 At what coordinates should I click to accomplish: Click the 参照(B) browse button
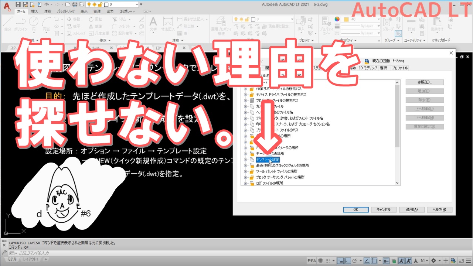click(x=425, y=82)
